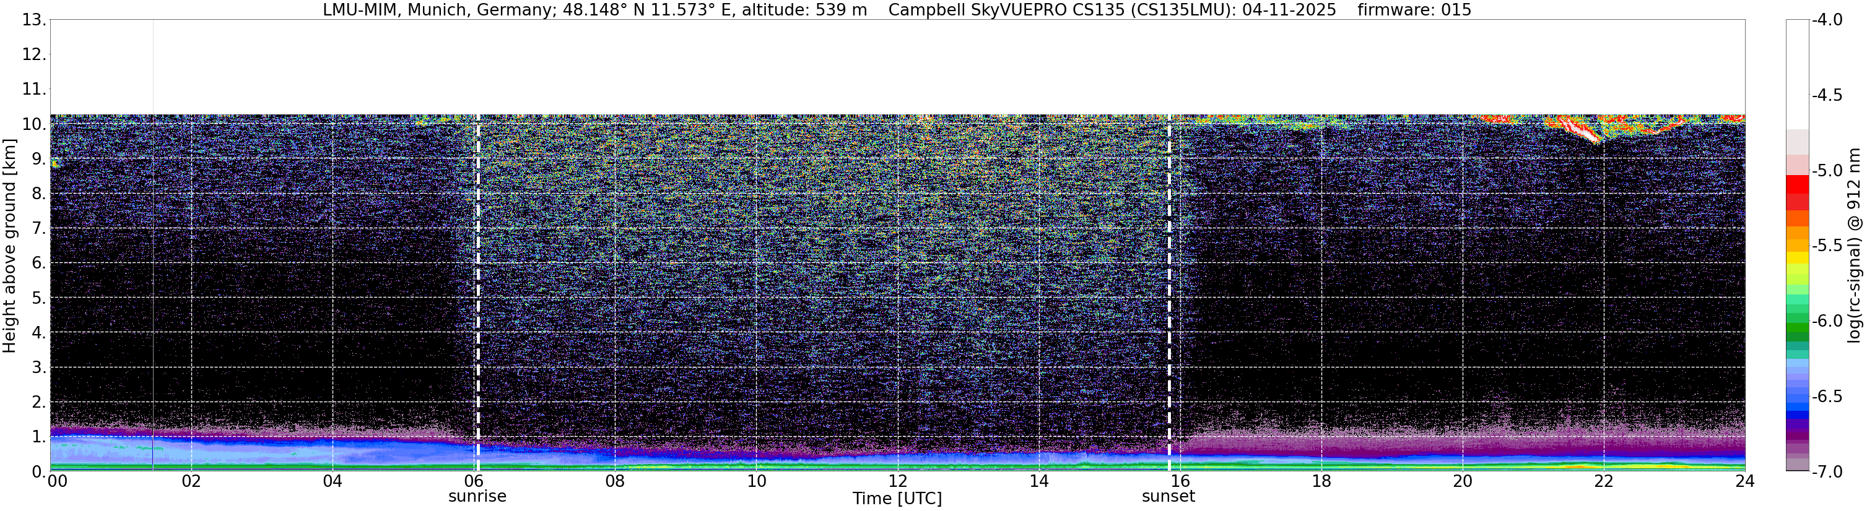
Task: Click the colorbar tick label '-4.0'
Action: pos(1828,20)
